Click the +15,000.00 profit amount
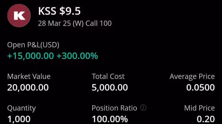 [x=31, y=56]
